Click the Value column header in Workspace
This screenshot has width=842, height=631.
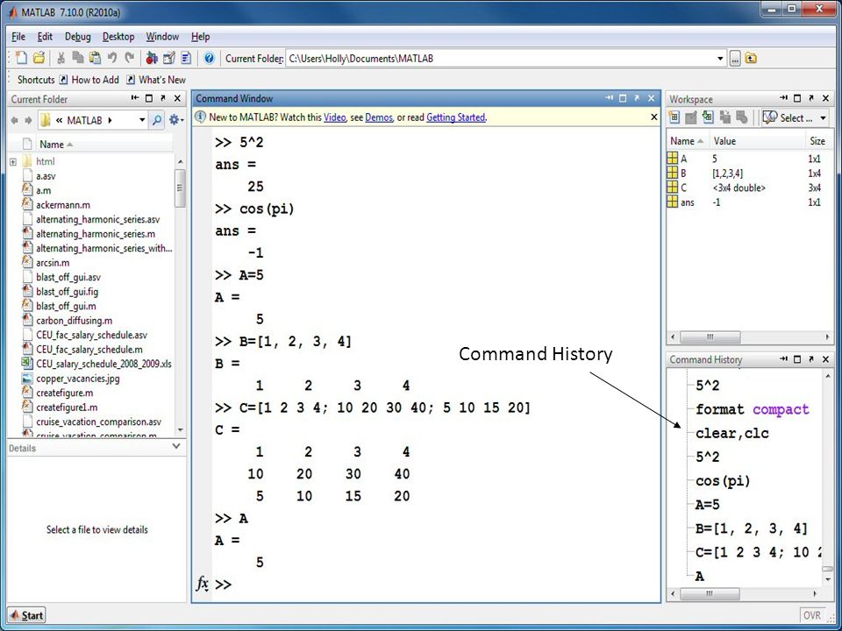point(724,141)
